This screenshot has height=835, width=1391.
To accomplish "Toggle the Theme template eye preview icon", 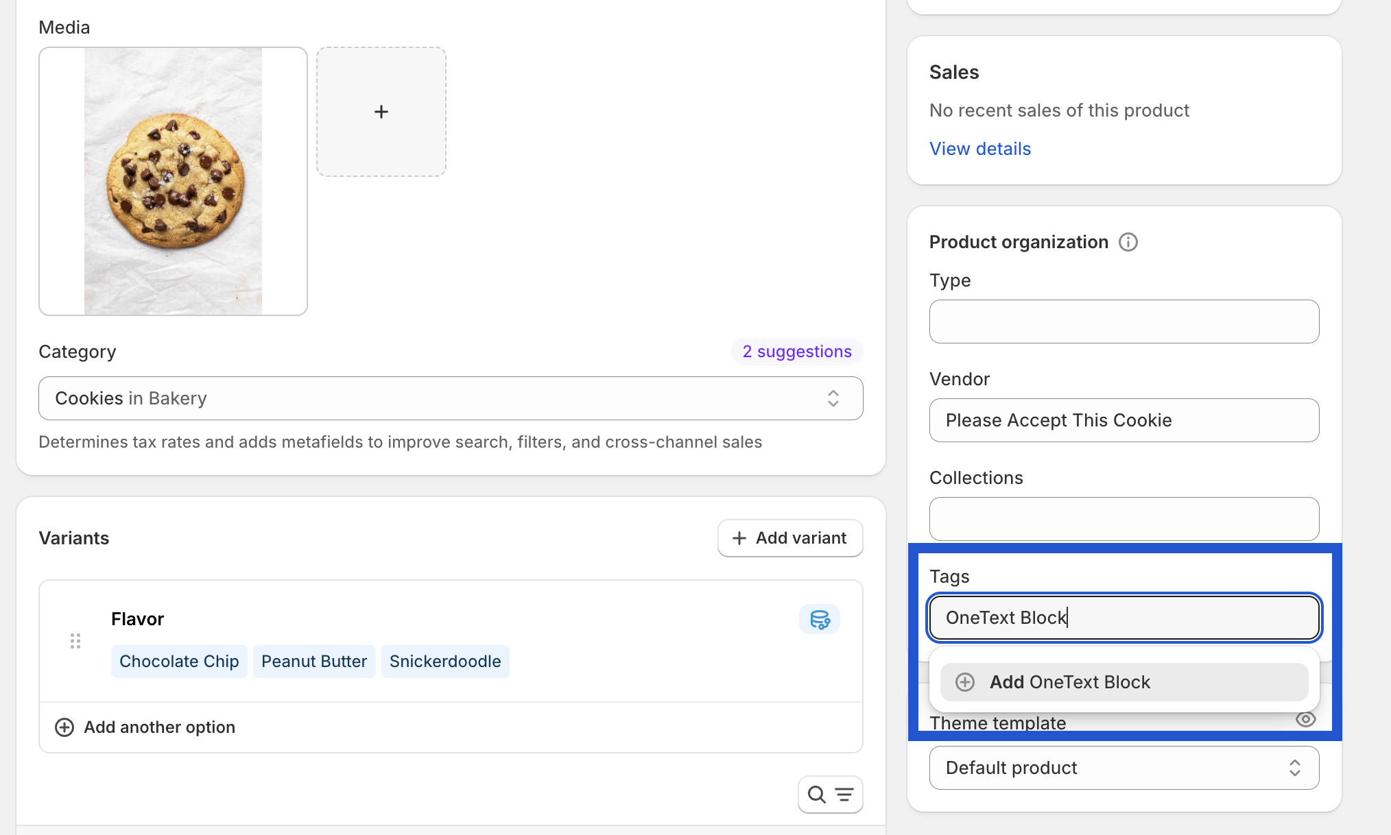I will point(1305,719).
